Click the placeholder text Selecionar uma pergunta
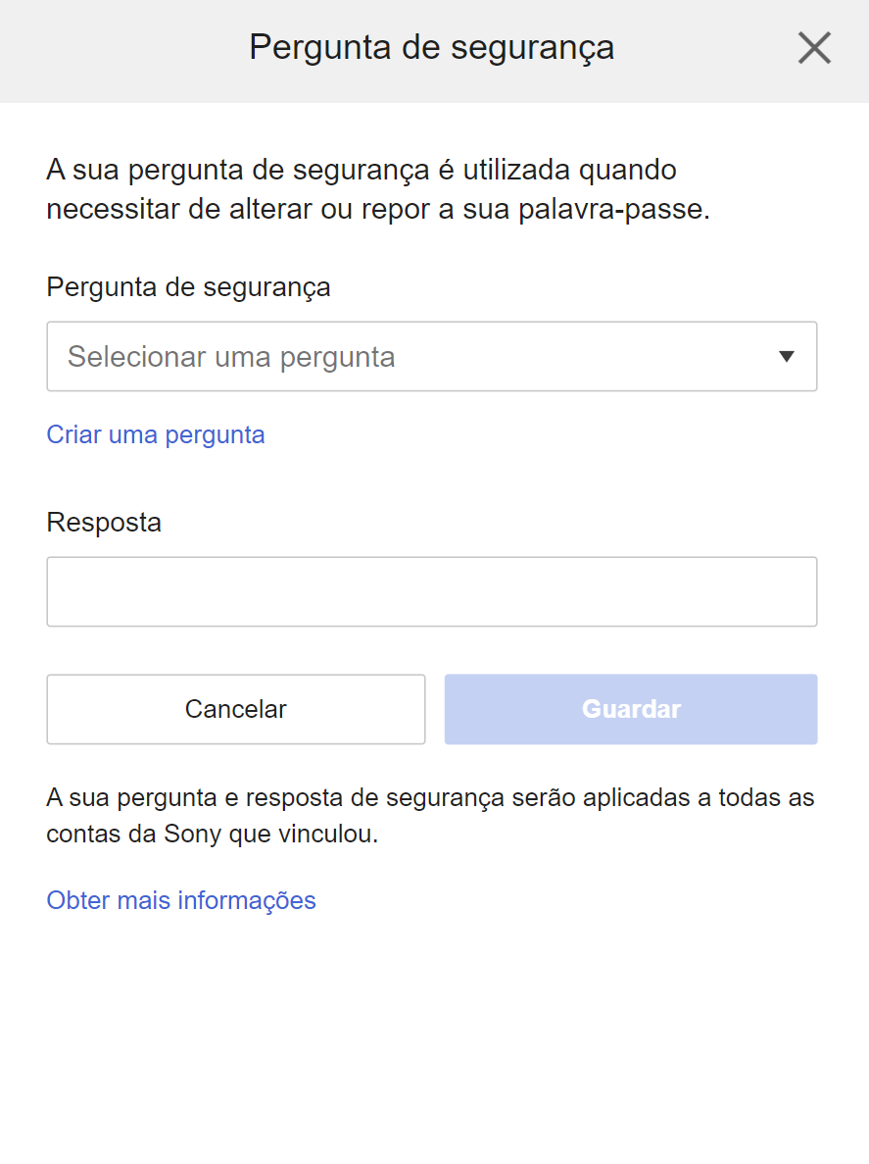Image resolution: width=869 pixels, height=1164 pixels. point(229,355)
